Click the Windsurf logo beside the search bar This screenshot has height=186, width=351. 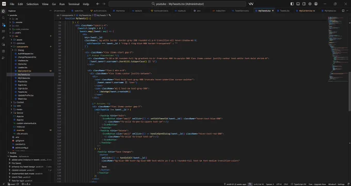(251, 4)
